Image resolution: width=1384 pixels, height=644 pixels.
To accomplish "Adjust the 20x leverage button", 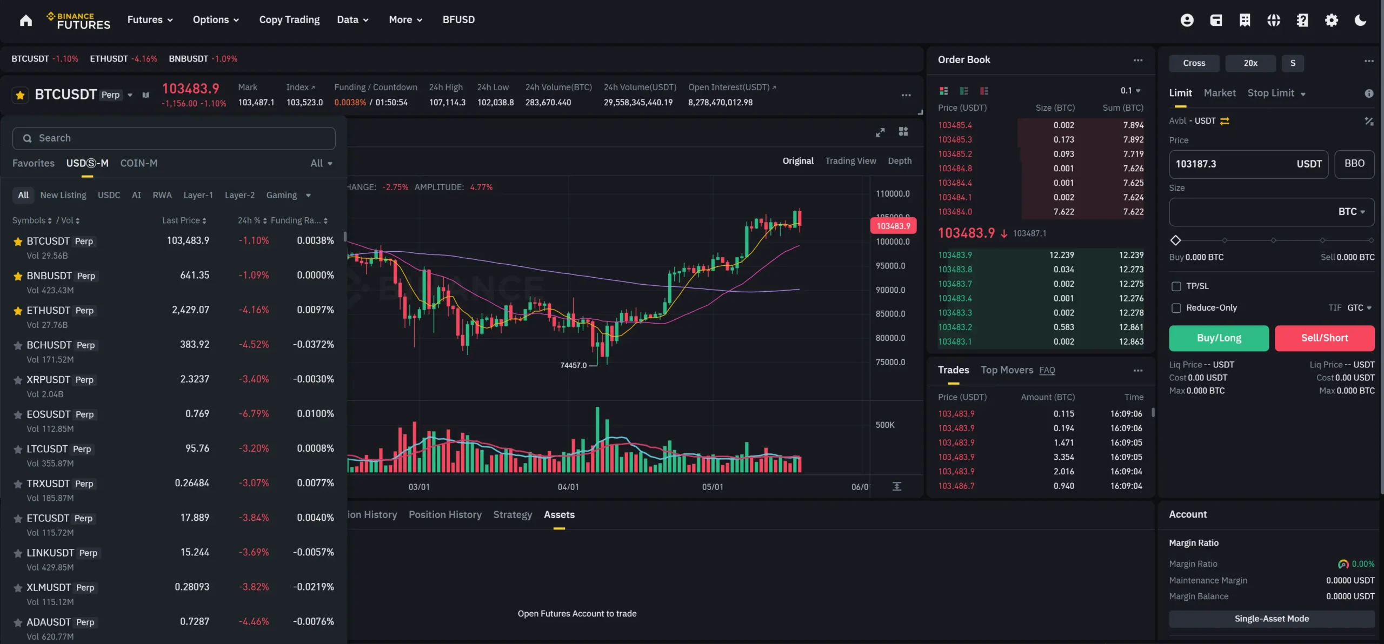I will [1250, 63].
